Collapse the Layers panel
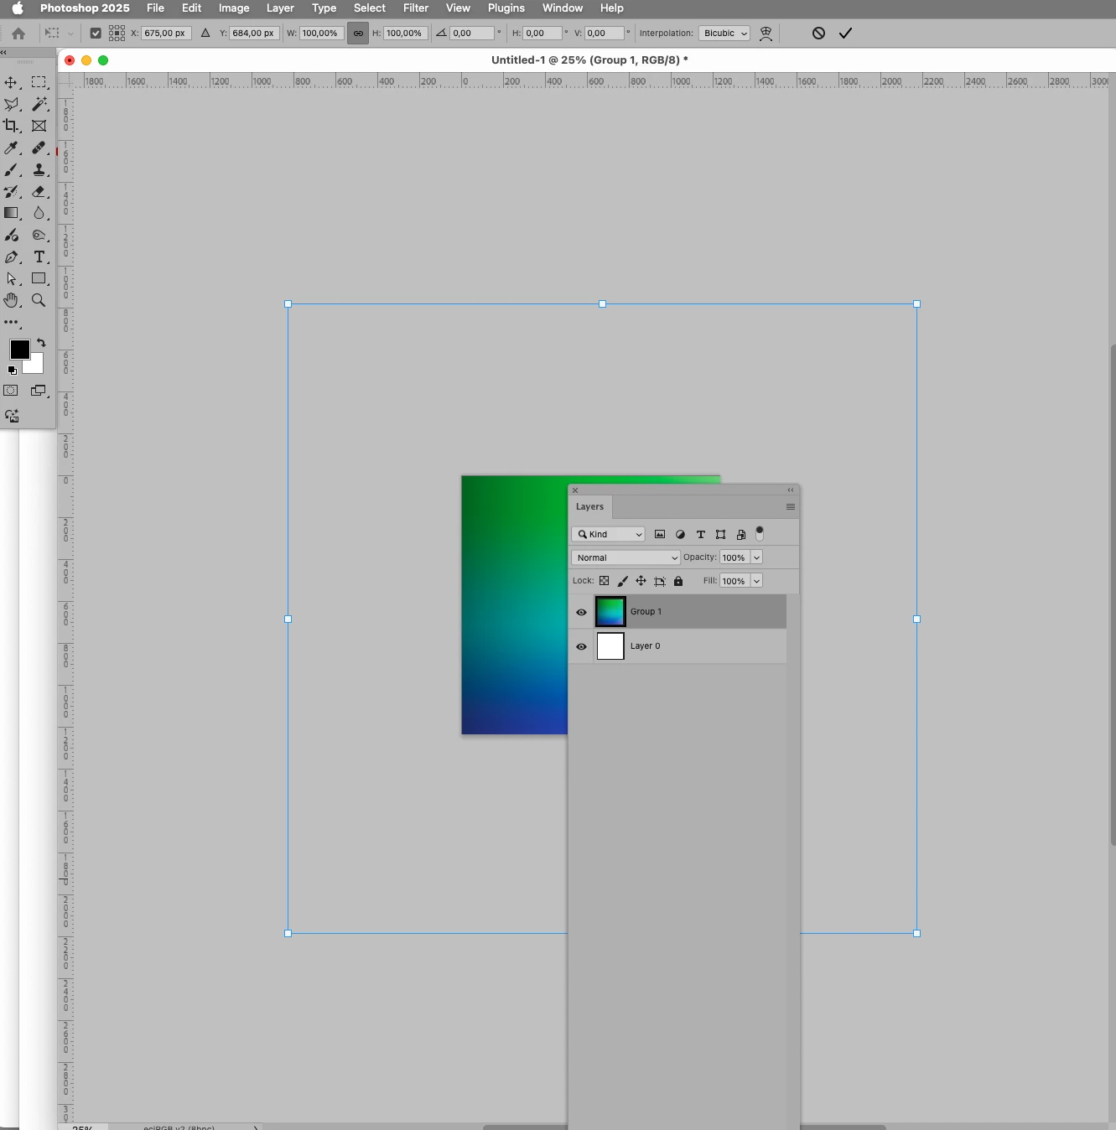Viewport: 1116px width, 1130px height. pos(790,490)
